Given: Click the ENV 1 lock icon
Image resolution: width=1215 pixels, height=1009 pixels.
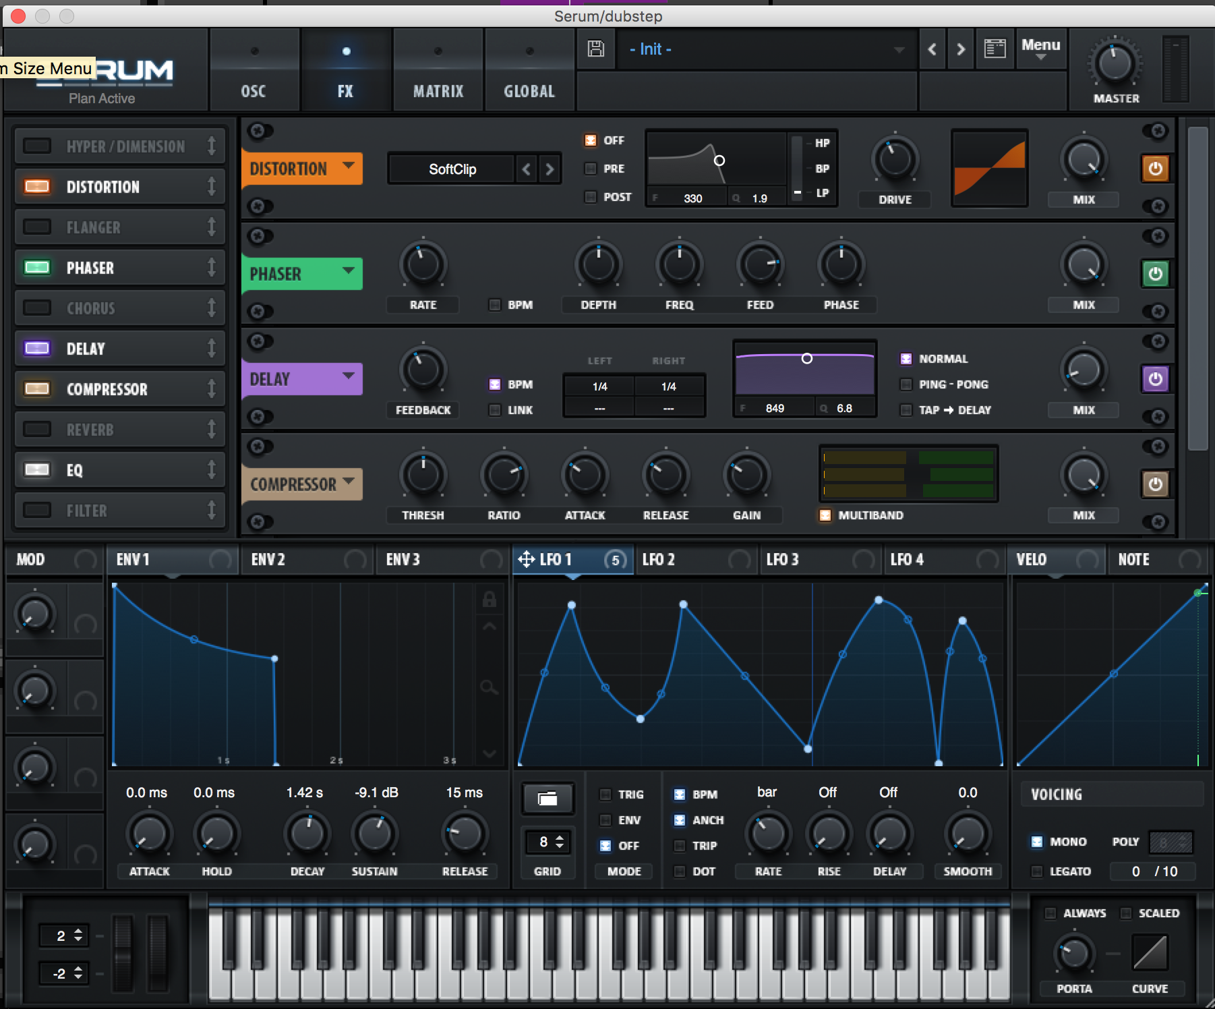Looking at the screenshot, I should point(490,599).
